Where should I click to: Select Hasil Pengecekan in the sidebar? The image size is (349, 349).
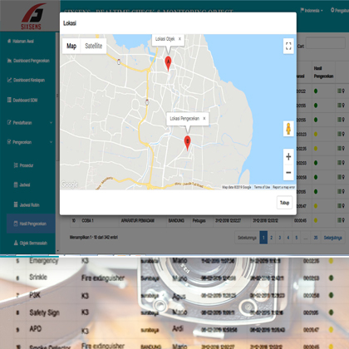[x=31, y=224]
